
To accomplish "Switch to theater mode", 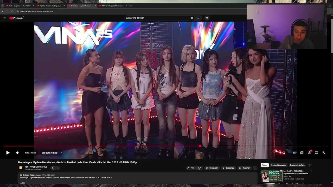I will [x=316, y=153].
